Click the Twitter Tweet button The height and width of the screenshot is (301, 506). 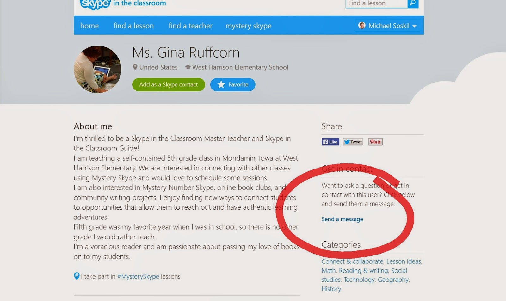tap(353, 142)
